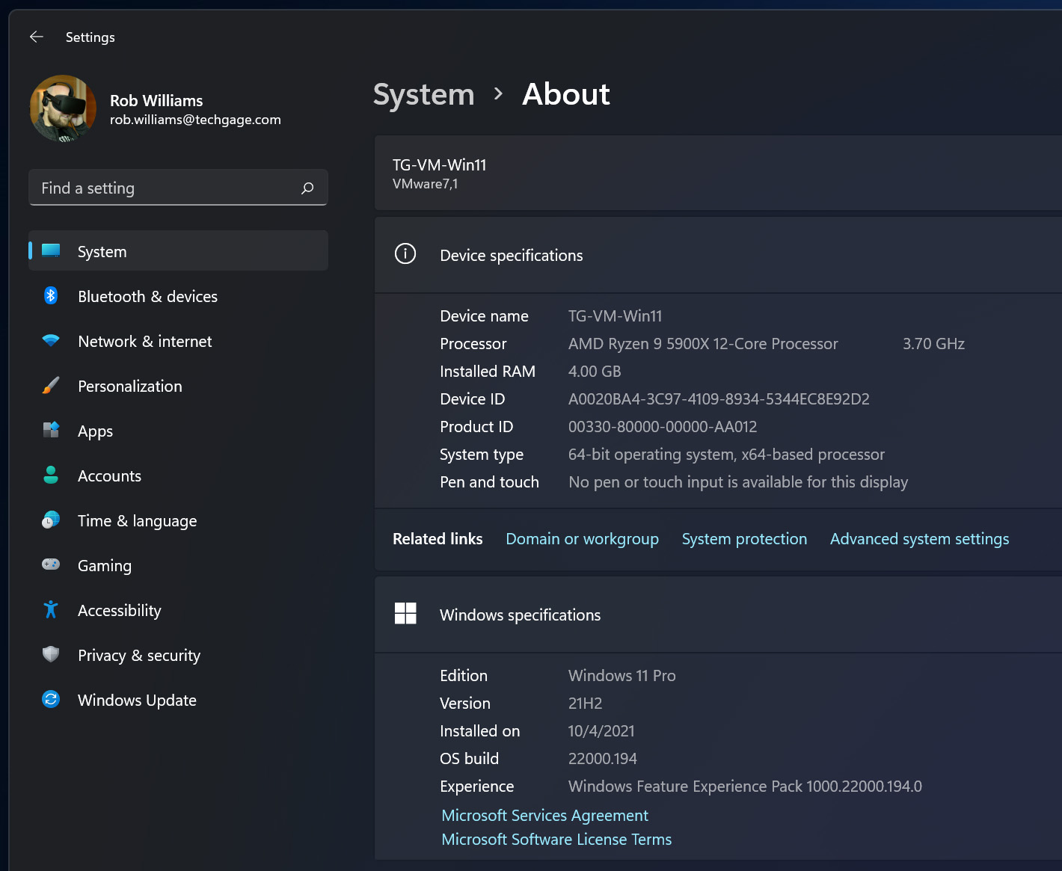Open the Apps category
Viewport: 1062px width, 871px height.
coord(178,431)
